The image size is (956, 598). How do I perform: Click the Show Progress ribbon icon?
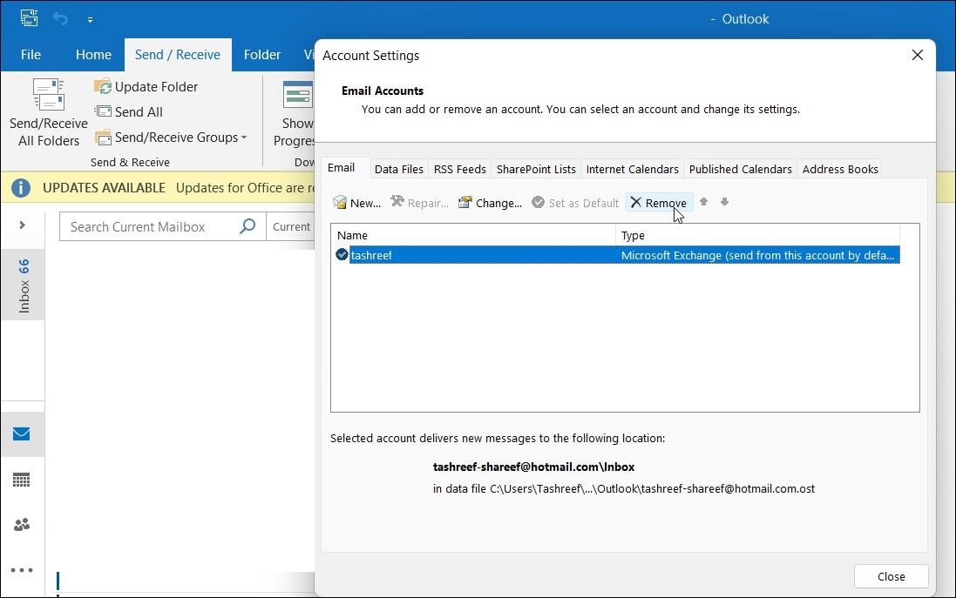coord(297,95)
